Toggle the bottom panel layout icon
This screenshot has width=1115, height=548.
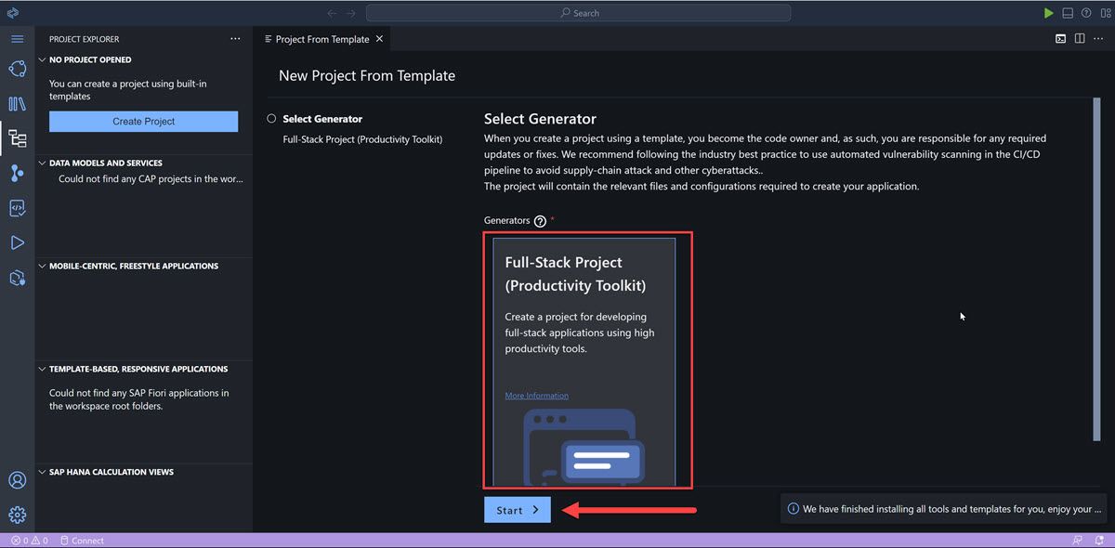1068,13
